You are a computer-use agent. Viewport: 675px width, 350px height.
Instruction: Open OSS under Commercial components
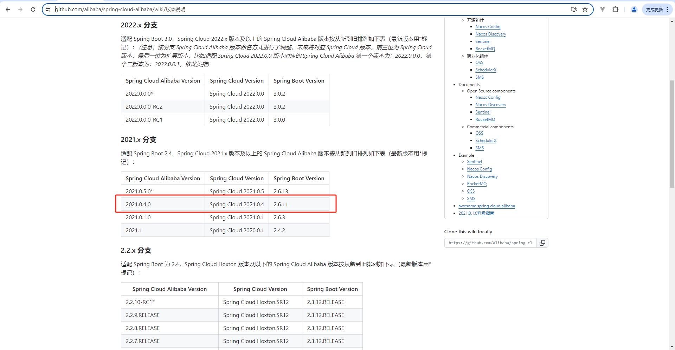[479, 133]
